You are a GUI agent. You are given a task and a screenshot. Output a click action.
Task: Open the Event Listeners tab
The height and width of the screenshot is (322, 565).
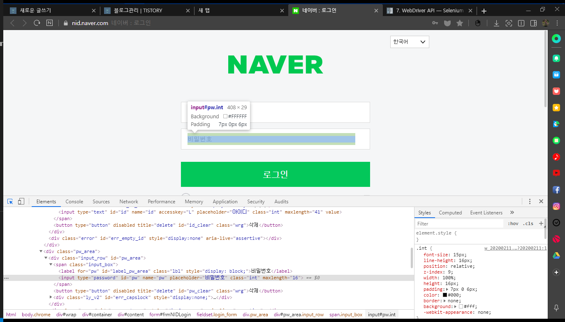pyautogui.click(x=486, y=213)
